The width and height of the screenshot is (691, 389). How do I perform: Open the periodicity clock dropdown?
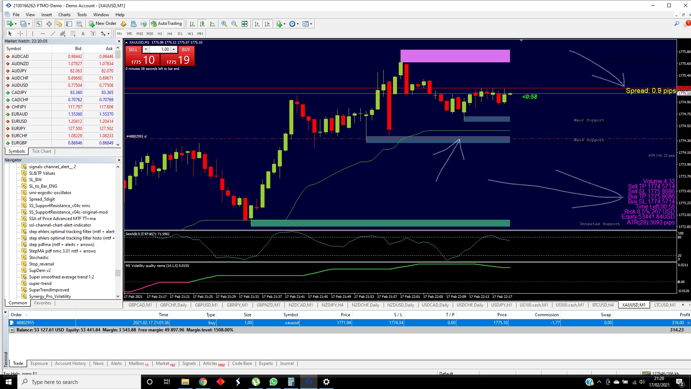coord(298,24)
